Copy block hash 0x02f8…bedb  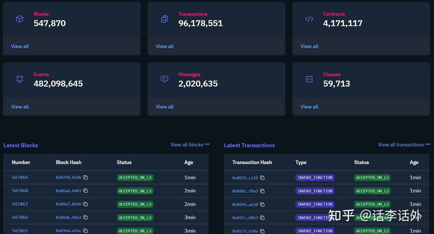coord(86,178)
